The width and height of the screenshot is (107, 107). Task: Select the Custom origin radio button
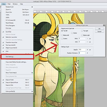pos(62,39)
